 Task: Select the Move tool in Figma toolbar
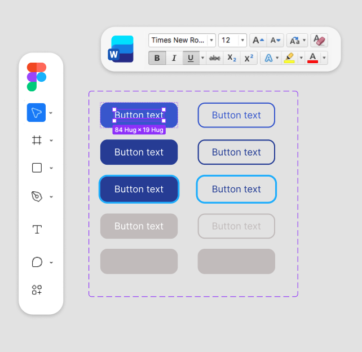[x=36, y=113]
